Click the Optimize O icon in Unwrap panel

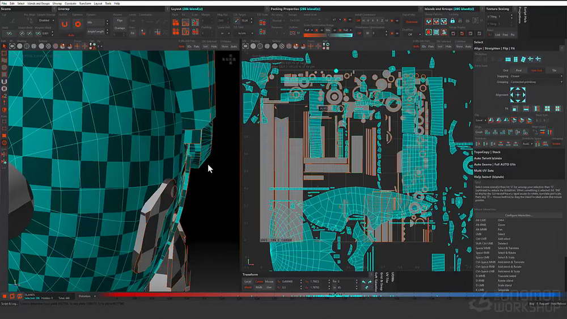point(77,24)
